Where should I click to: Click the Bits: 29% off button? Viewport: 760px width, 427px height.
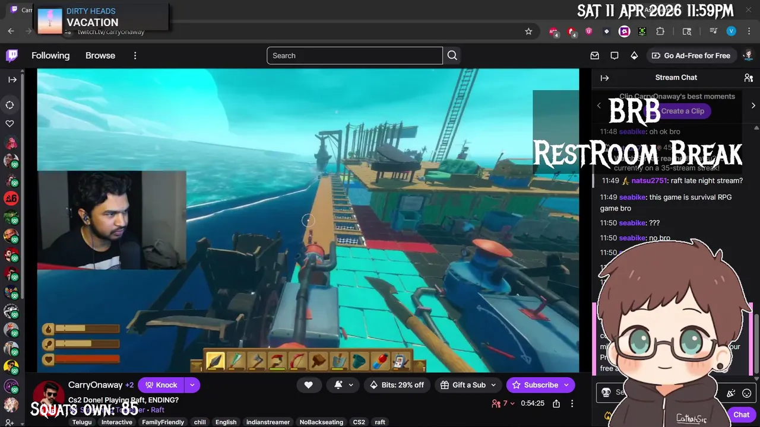point(397,385)
